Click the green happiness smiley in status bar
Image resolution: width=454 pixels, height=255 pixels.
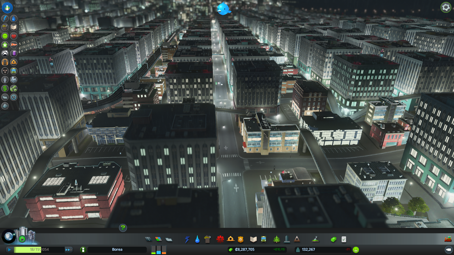coord(356,250)
